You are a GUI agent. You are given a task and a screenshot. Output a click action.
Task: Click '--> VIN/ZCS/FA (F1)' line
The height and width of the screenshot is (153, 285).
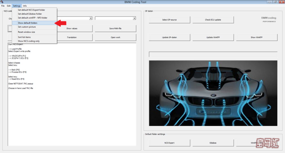17,56
